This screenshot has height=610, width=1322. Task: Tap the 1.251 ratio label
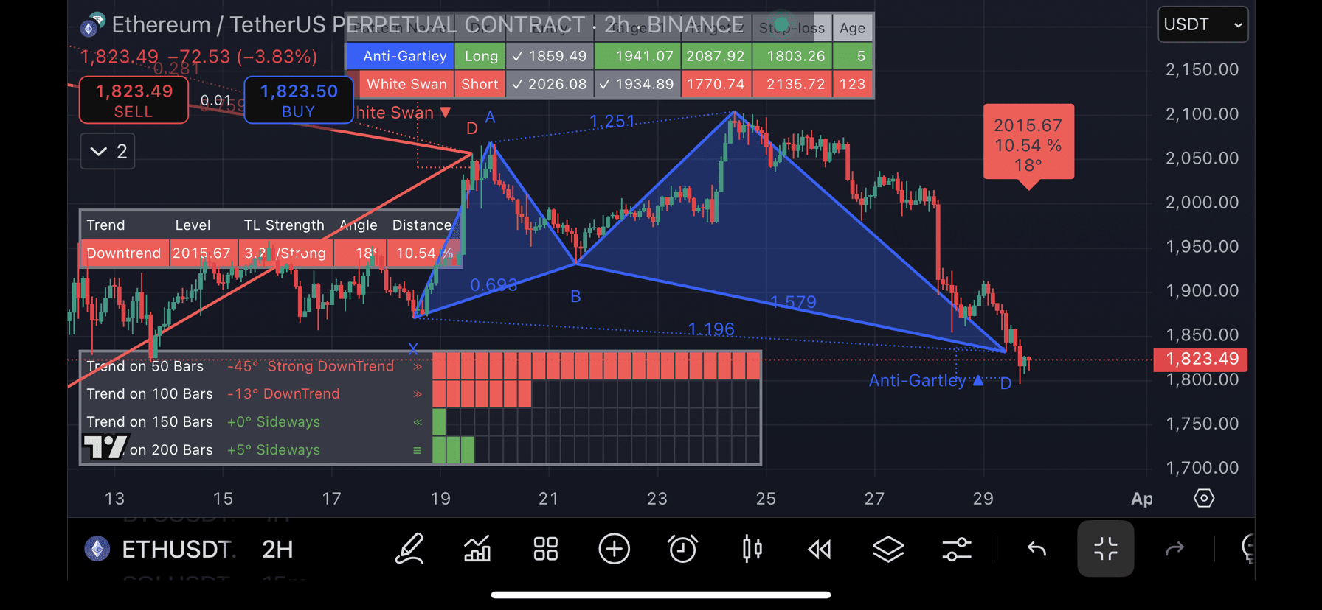(x=612, y=122)
